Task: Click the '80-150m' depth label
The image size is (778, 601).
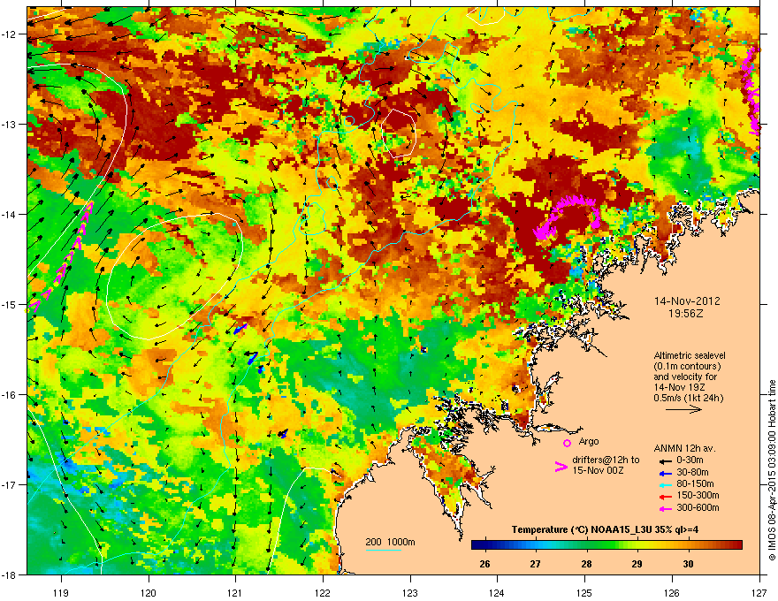Action: click(695, 484)
